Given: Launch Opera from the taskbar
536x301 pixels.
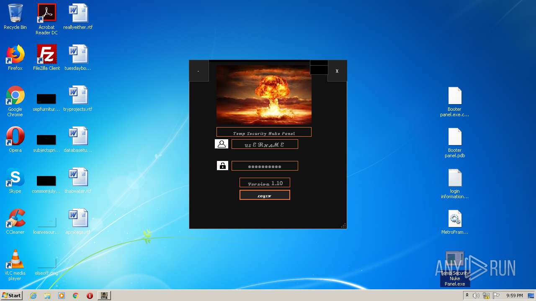Looking at the screenshot, I should tap(90, 296).
